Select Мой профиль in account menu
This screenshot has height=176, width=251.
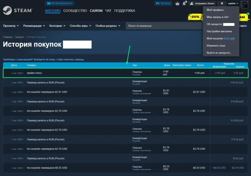(x=215, y=10)
